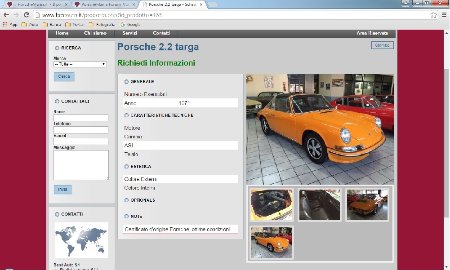Open the Apps grid in bookmarks bar

point(10,24)
